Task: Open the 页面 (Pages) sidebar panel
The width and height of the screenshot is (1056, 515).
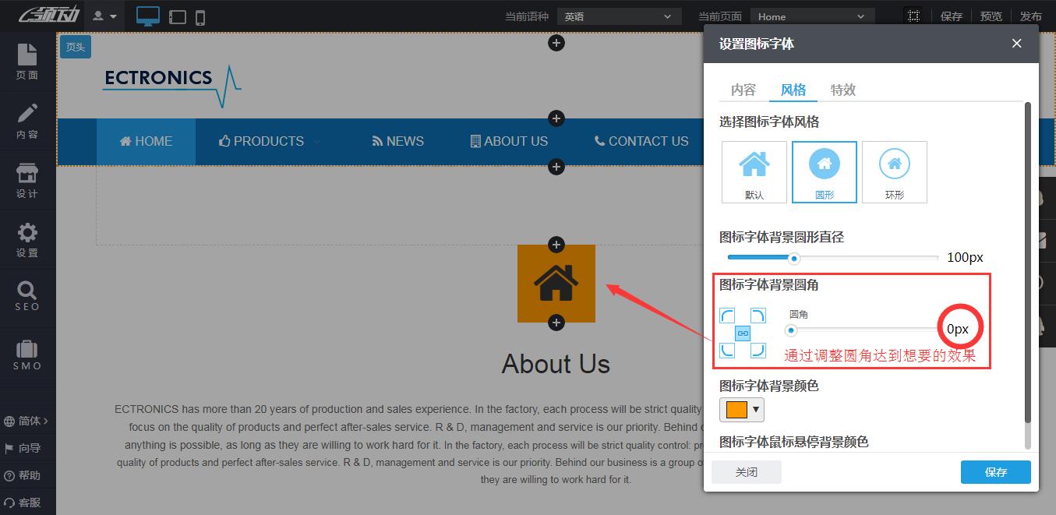Action: [x=27, y=62]
